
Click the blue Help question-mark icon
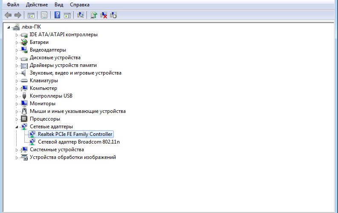(x=58, y=15)
